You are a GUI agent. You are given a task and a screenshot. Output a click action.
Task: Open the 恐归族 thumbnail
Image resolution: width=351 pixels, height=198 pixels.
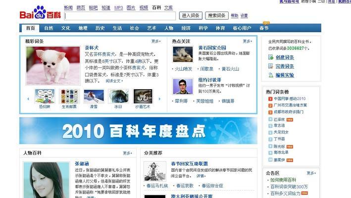(x=45, y=96)
